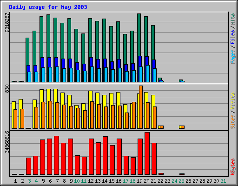Click the 'Daily usage for May 2003' title
The width and height of the screenshot is (238, 186).
(48, 7)
